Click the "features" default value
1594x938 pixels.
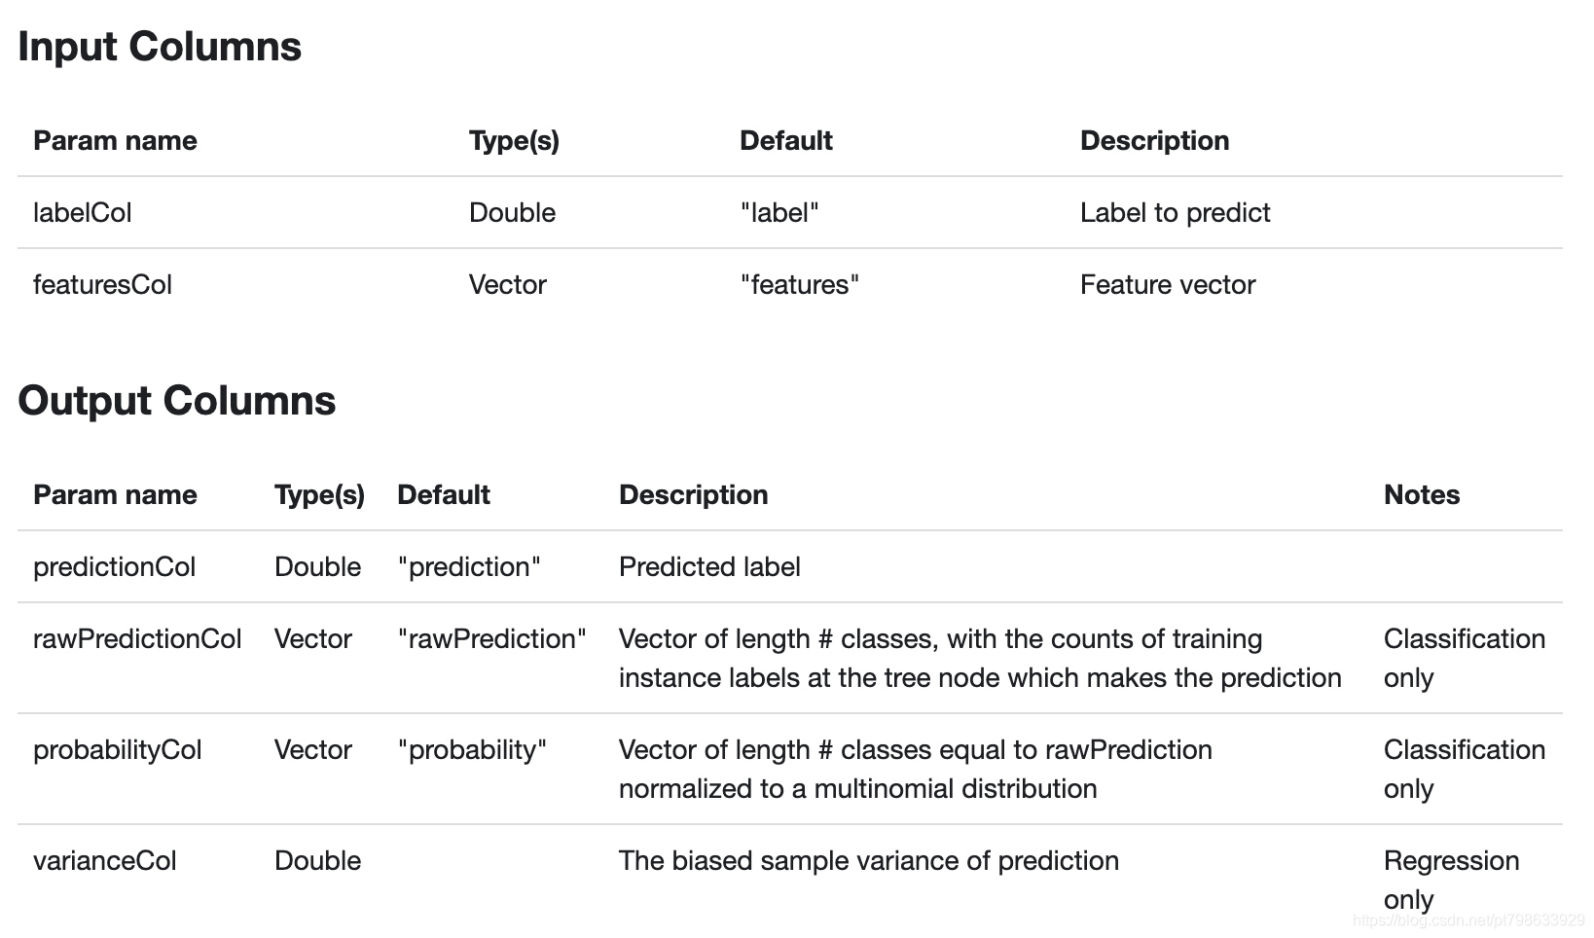point(799,285)
